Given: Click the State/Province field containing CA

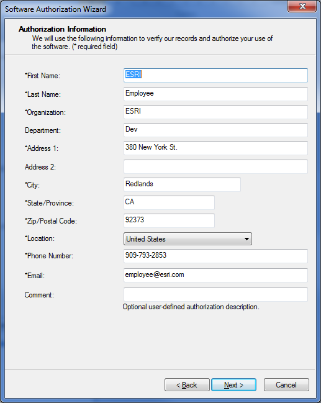Looking at the screenshot, I should (x=169, y=202).
